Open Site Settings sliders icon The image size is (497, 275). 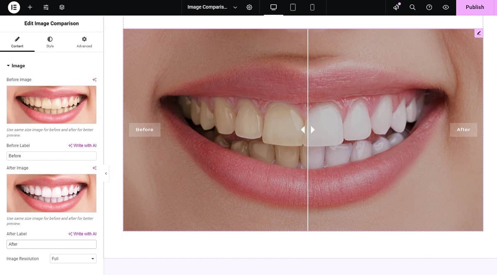click(x=46, y=7)
